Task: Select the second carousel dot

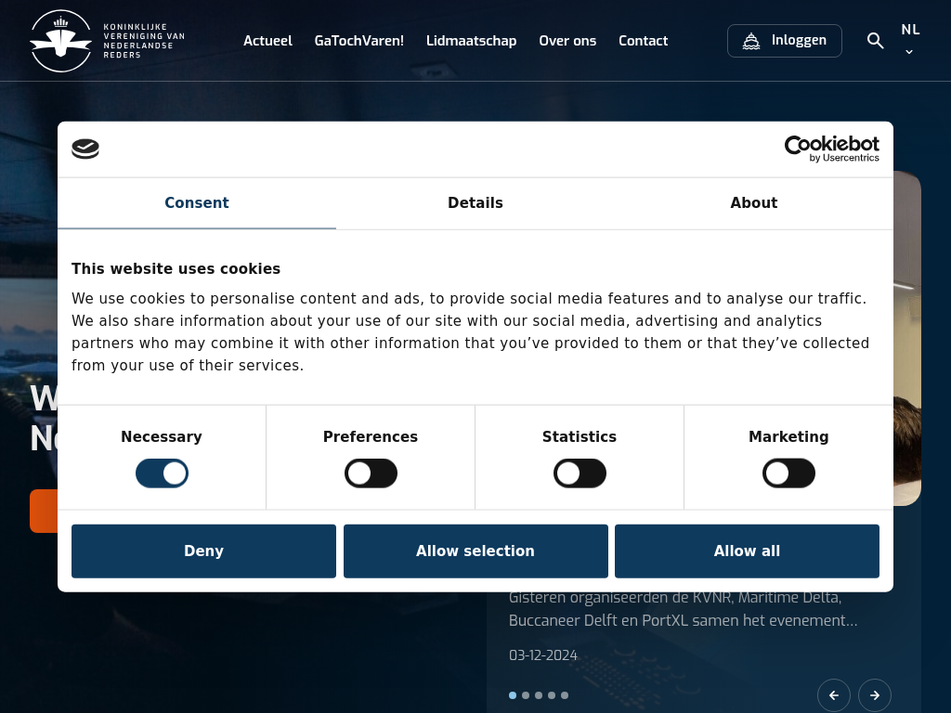Action: [526, 695]
